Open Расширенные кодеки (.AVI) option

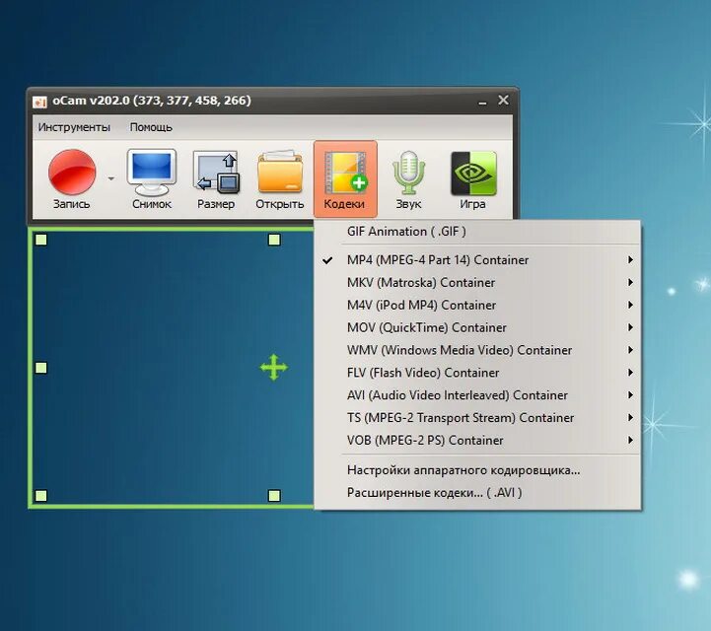[477, 493]
